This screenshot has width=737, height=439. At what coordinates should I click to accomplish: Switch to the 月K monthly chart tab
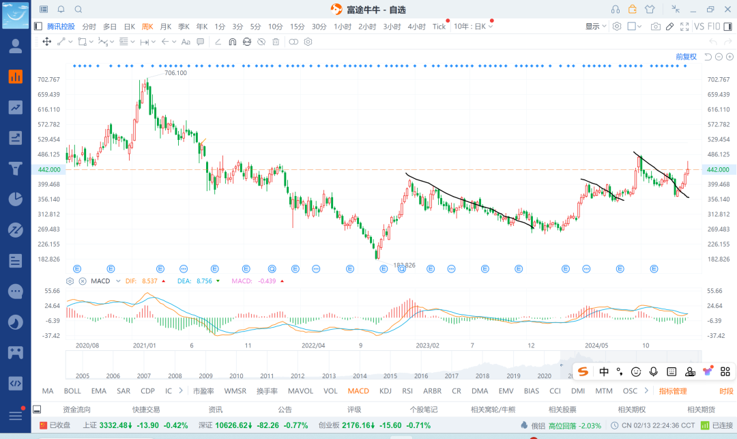(165, 27)
